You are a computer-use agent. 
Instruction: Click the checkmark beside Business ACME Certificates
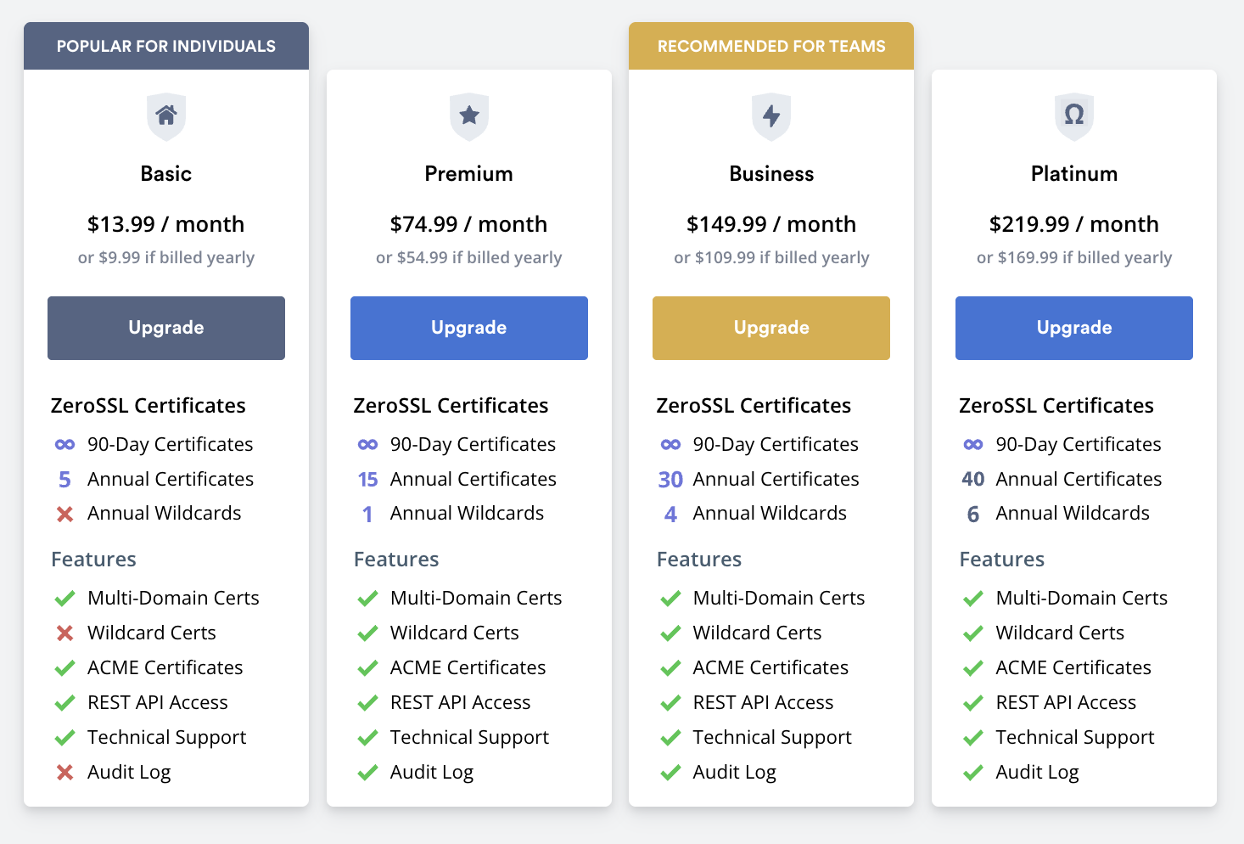tap(670, 668)
